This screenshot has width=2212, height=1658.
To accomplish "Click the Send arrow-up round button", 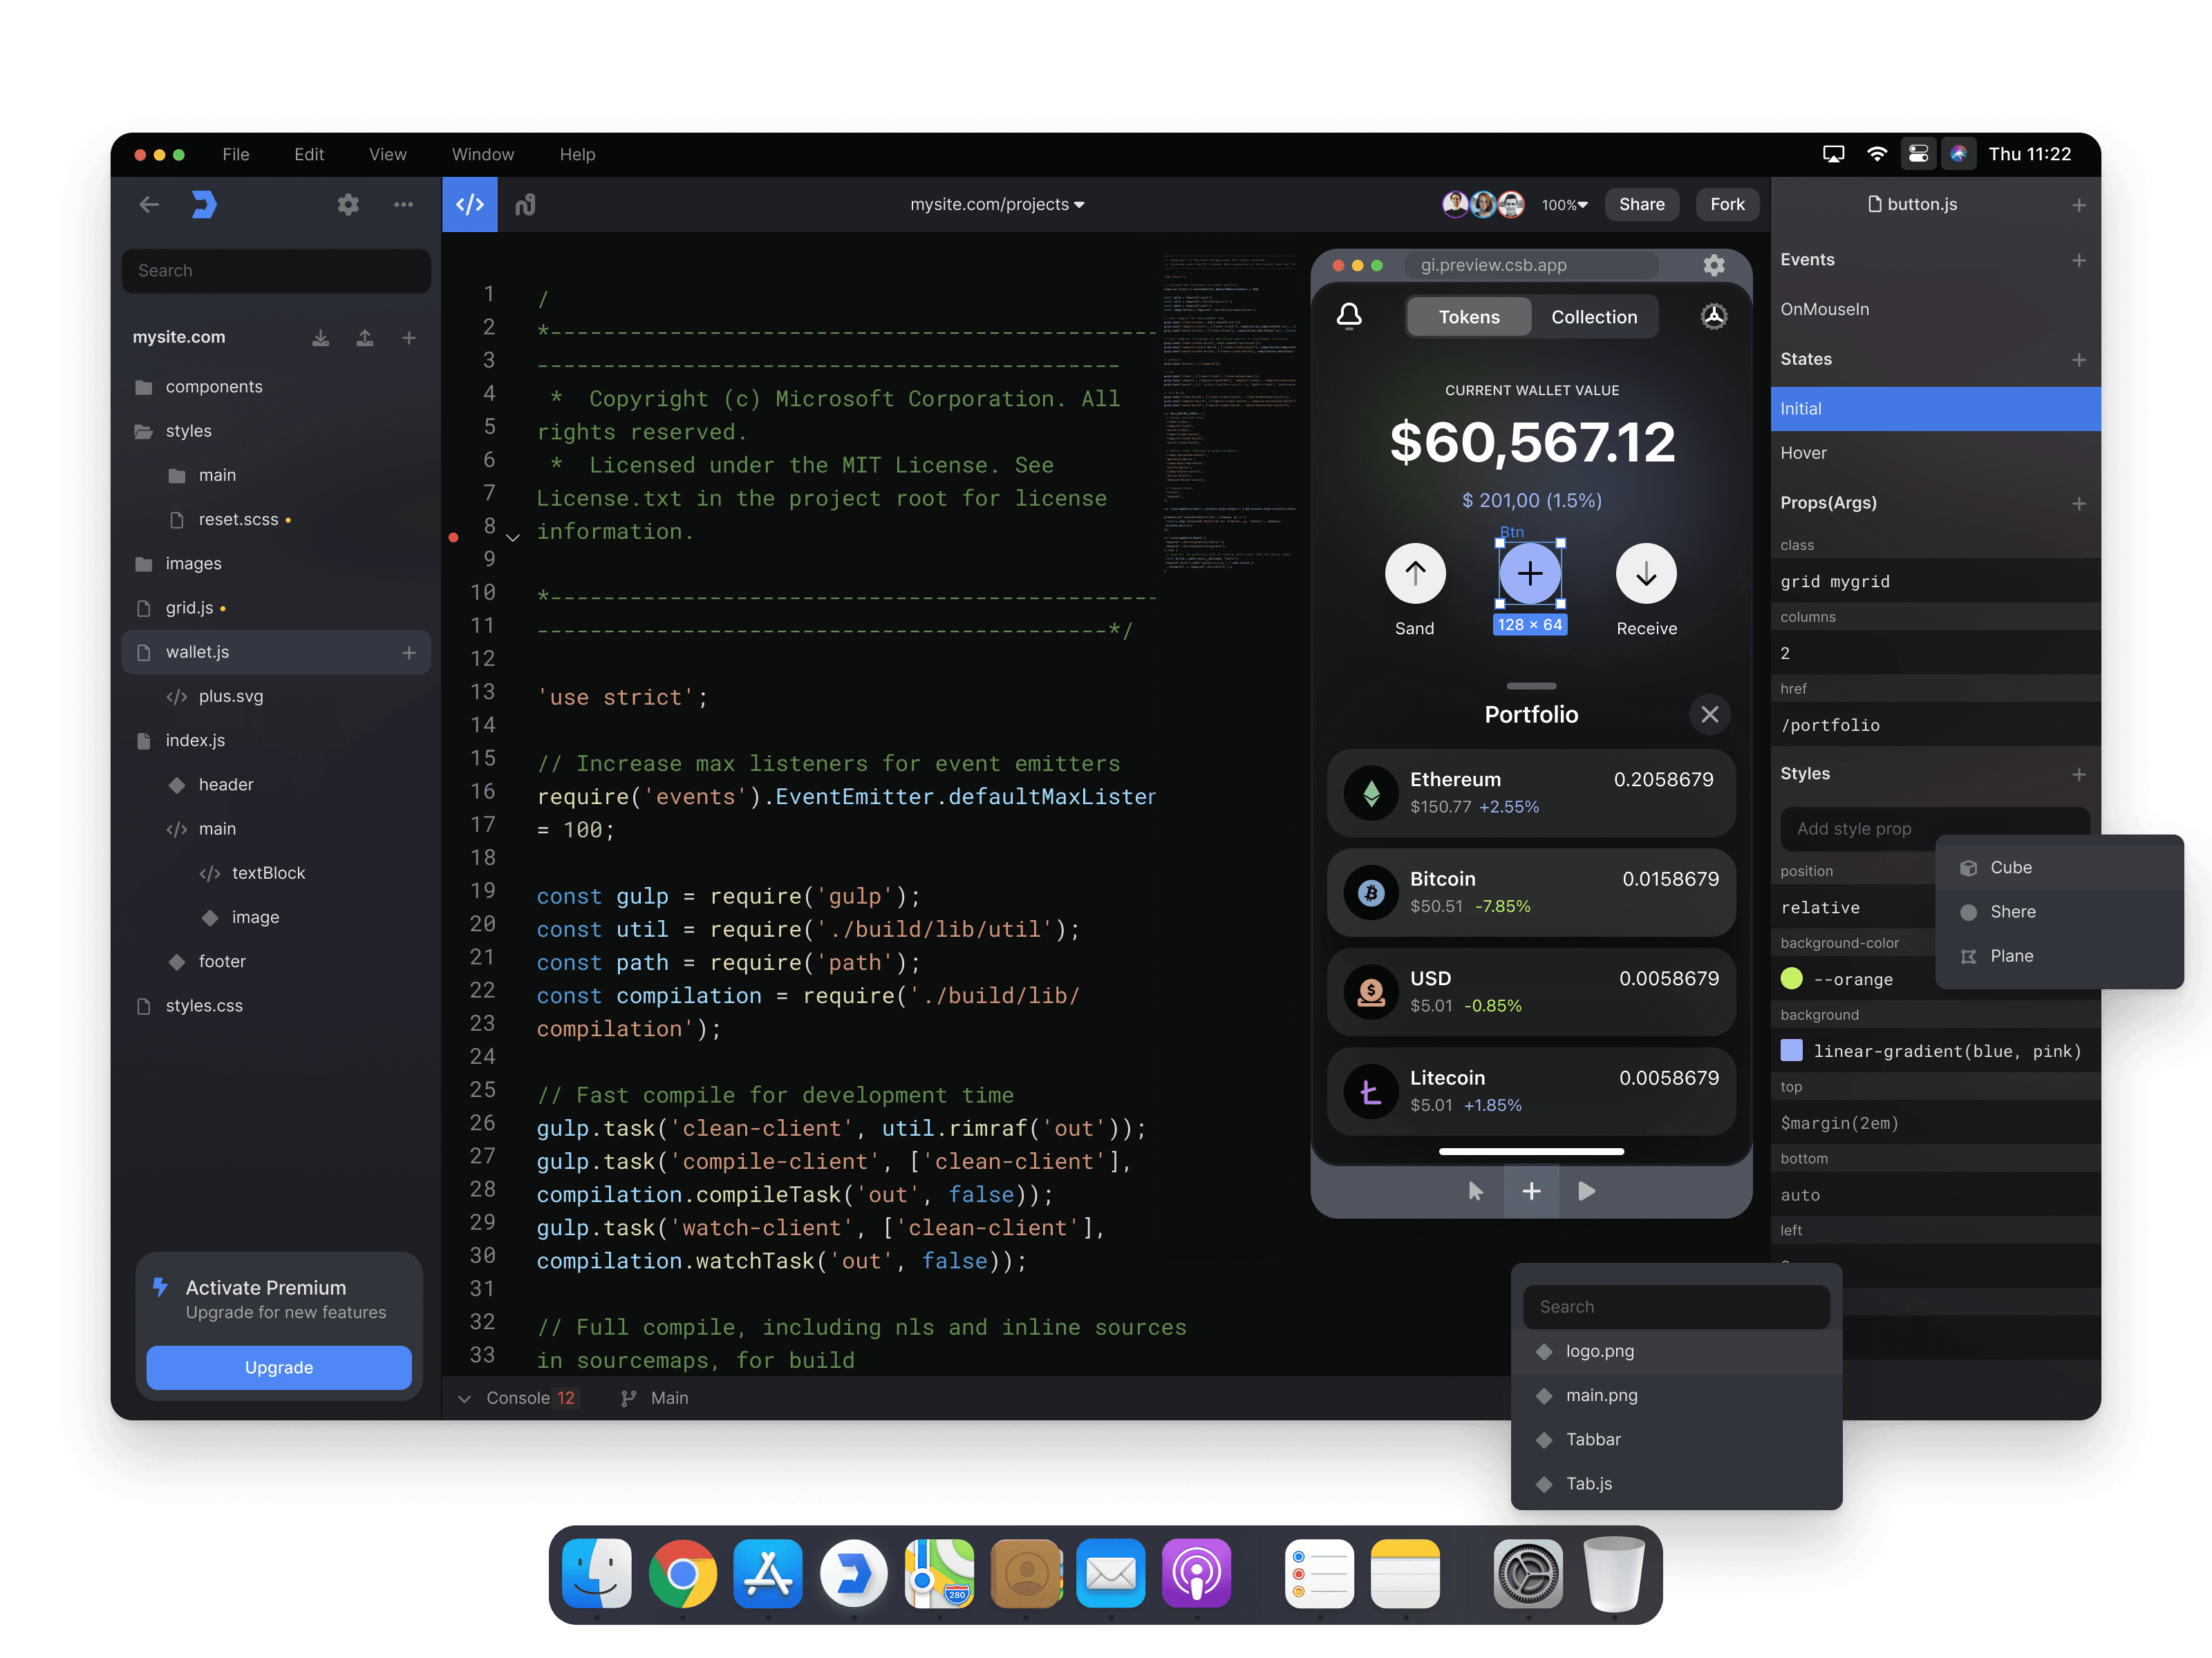I will 1414,573.
